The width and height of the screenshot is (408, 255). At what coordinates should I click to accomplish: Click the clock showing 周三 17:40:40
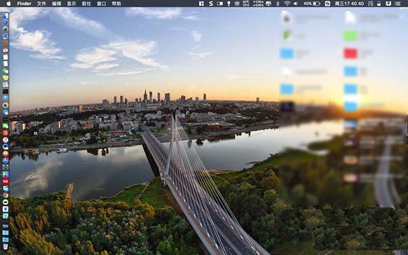point(350,3)
